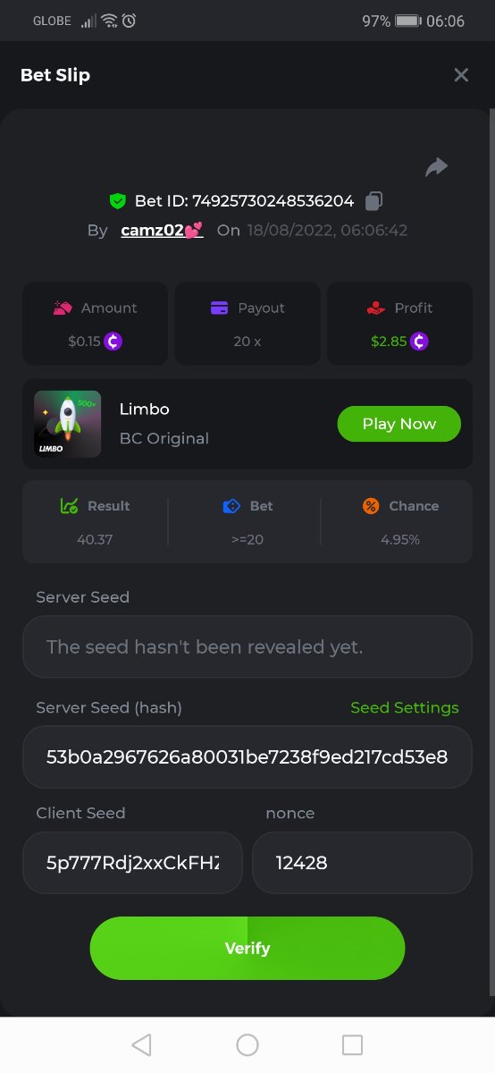Tap the Amount money icon
The height and width of the screenshot is (1073, 495).
(x=63, y=308)
